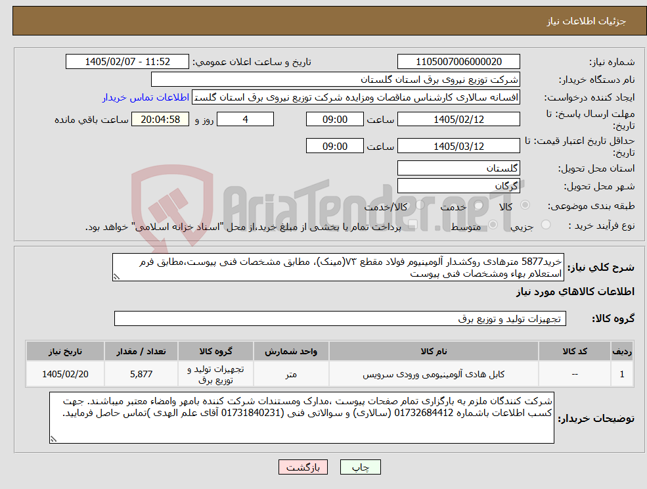
Task: Click the جزئیات اطلاعات نیاز page header
Action: click(586, 21)
